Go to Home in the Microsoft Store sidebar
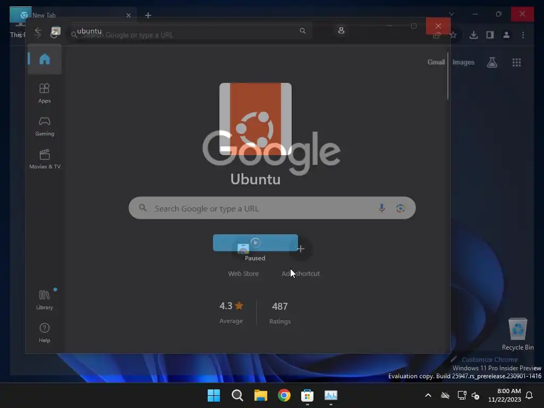This screenshot has height=408, width=544. click(45, 59)
